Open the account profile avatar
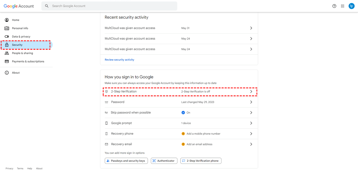Viewport: 358px width, 173px height. [352, 6]
